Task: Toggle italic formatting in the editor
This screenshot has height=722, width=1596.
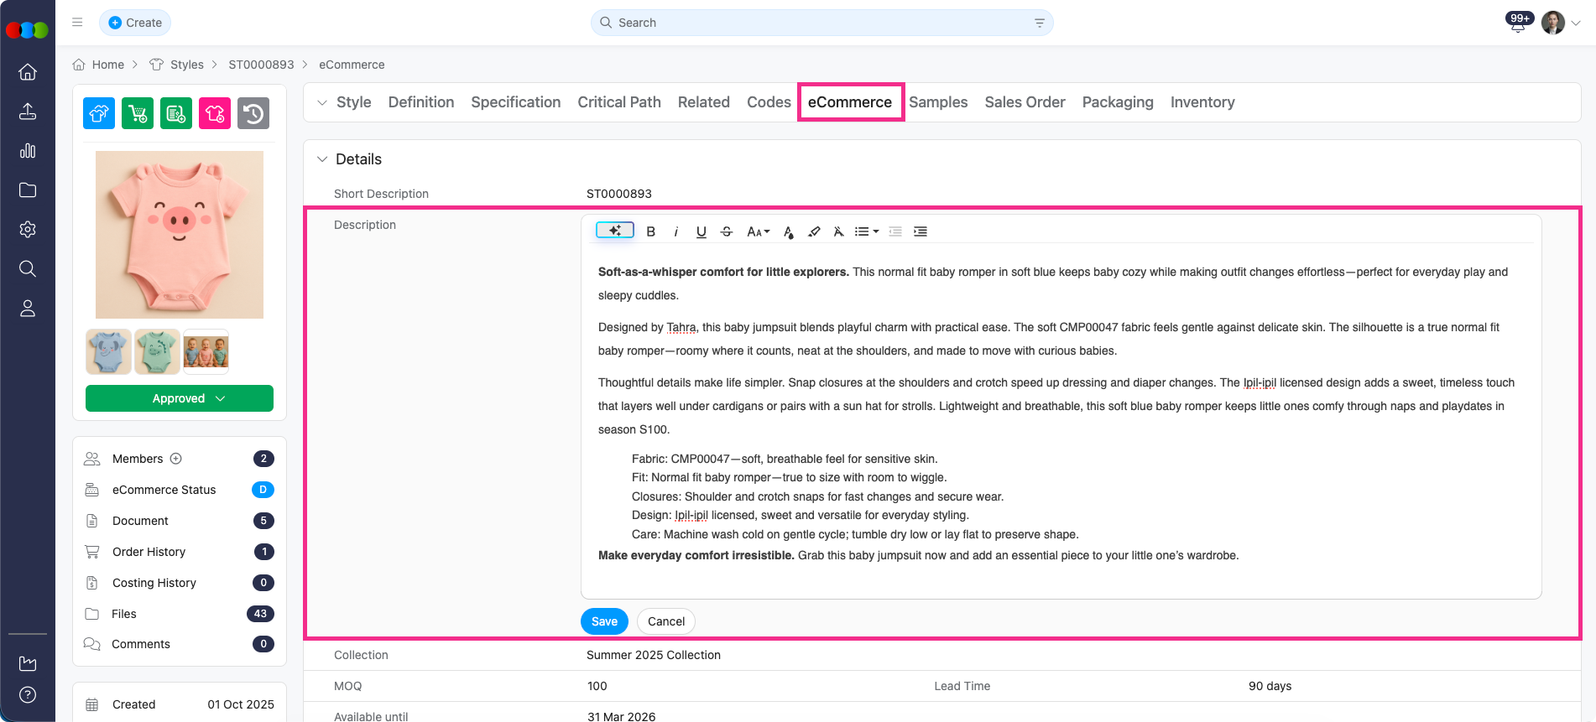Action: click(675, 231)
